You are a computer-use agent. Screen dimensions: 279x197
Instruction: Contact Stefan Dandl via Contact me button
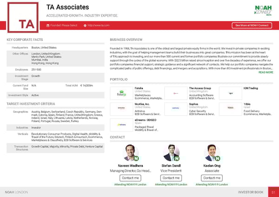(x=171, y=178)
